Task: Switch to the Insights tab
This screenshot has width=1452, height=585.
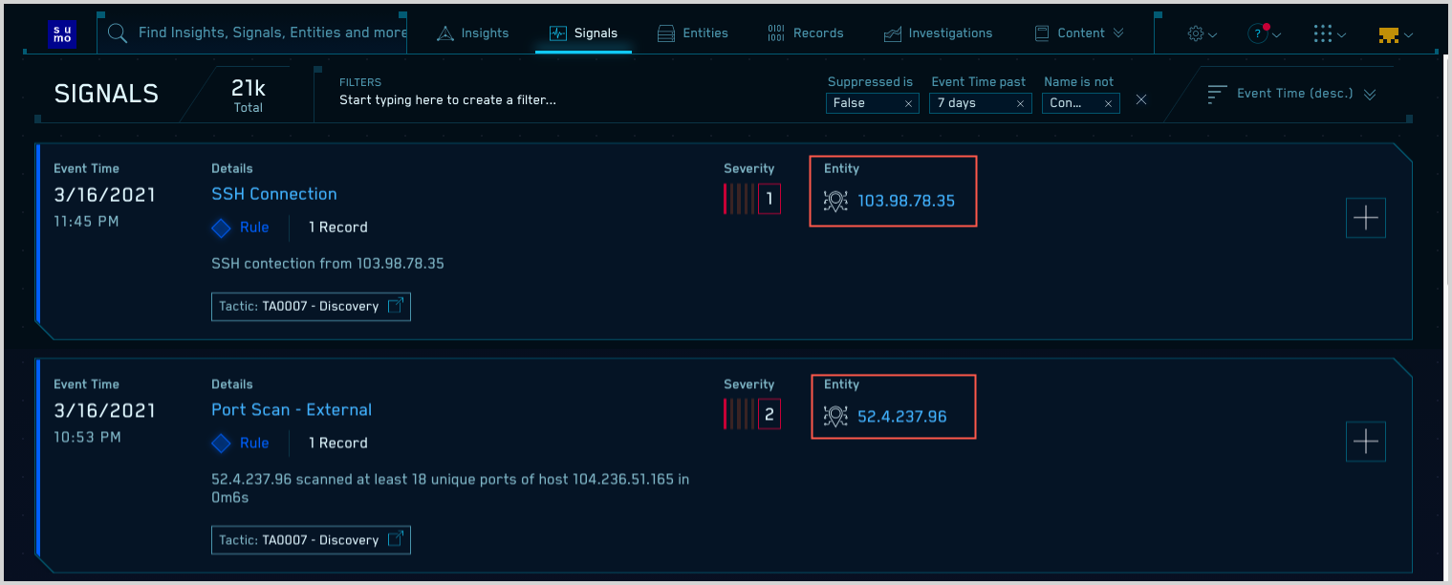Action: pyautogui.click(x=473, y=33)
